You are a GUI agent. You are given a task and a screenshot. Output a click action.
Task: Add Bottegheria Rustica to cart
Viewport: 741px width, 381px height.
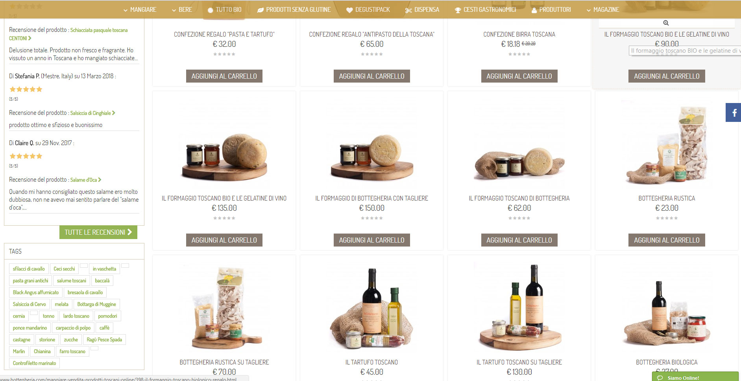[667, 240]
